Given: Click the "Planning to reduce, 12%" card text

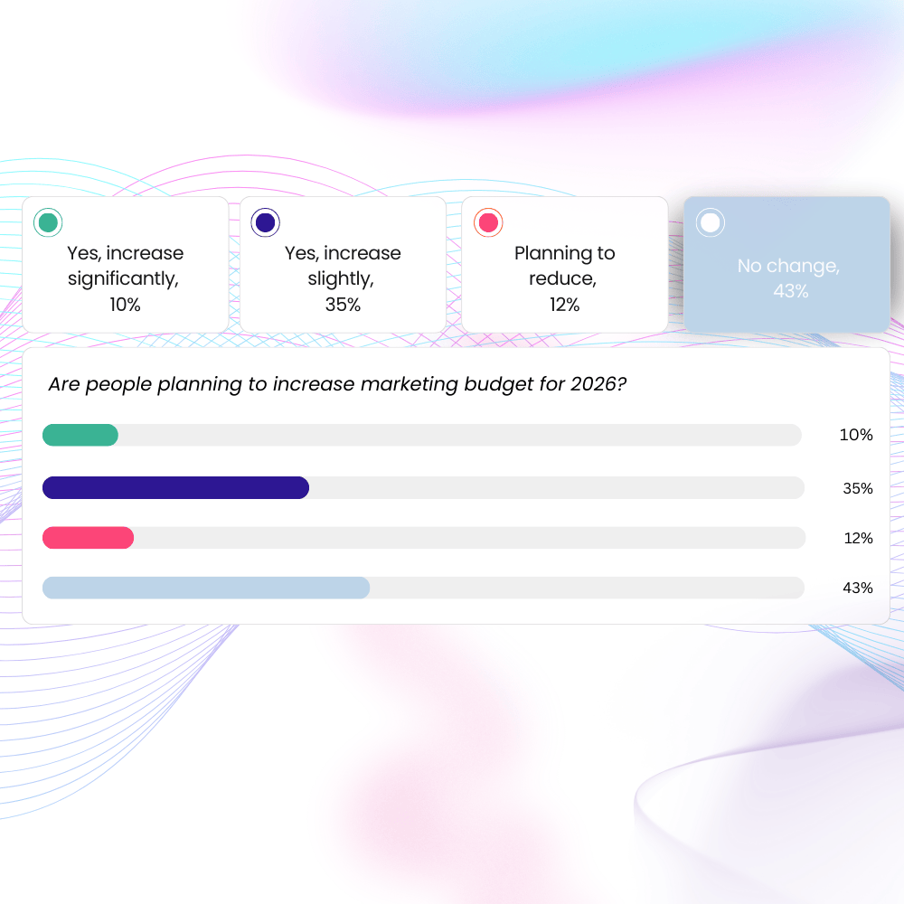Looking at the screenshot, I should coord(565,278).
